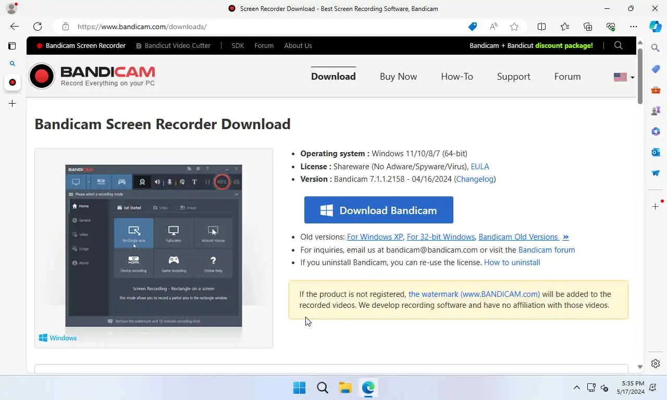The height and width of the screenshot is (400, 667).
Task: Open the EULA link
Action: click(x=480, y=167)
